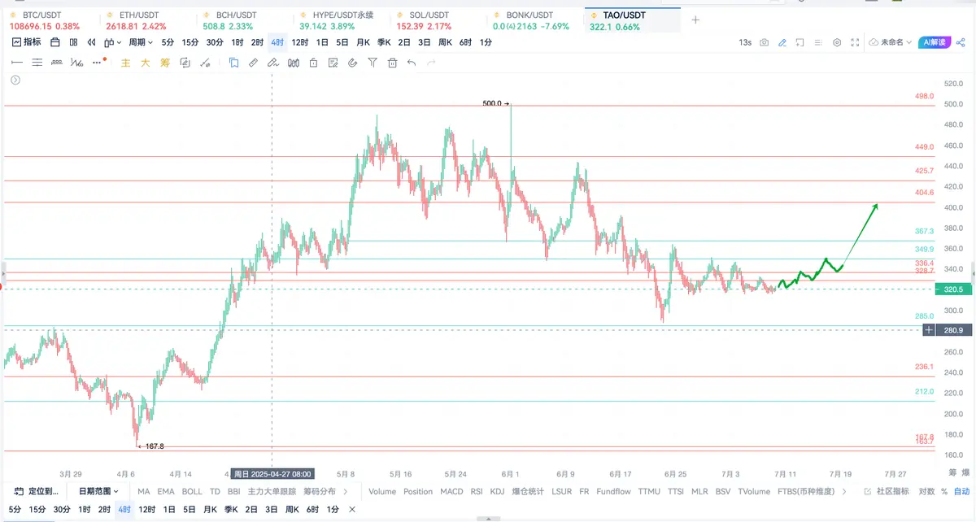Select the horizontal line drawing tool
Image resolution: width=976 pixels, height=522 pixels.
(16, 62)
